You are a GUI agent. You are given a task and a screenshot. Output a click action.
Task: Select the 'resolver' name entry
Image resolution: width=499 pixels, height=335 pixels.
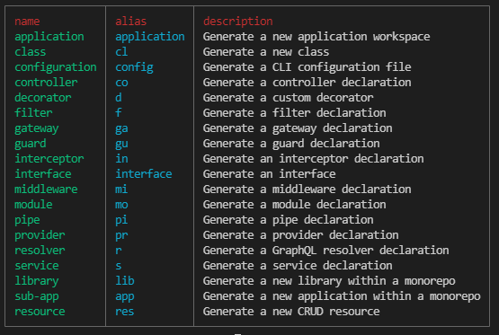(40, 251)
